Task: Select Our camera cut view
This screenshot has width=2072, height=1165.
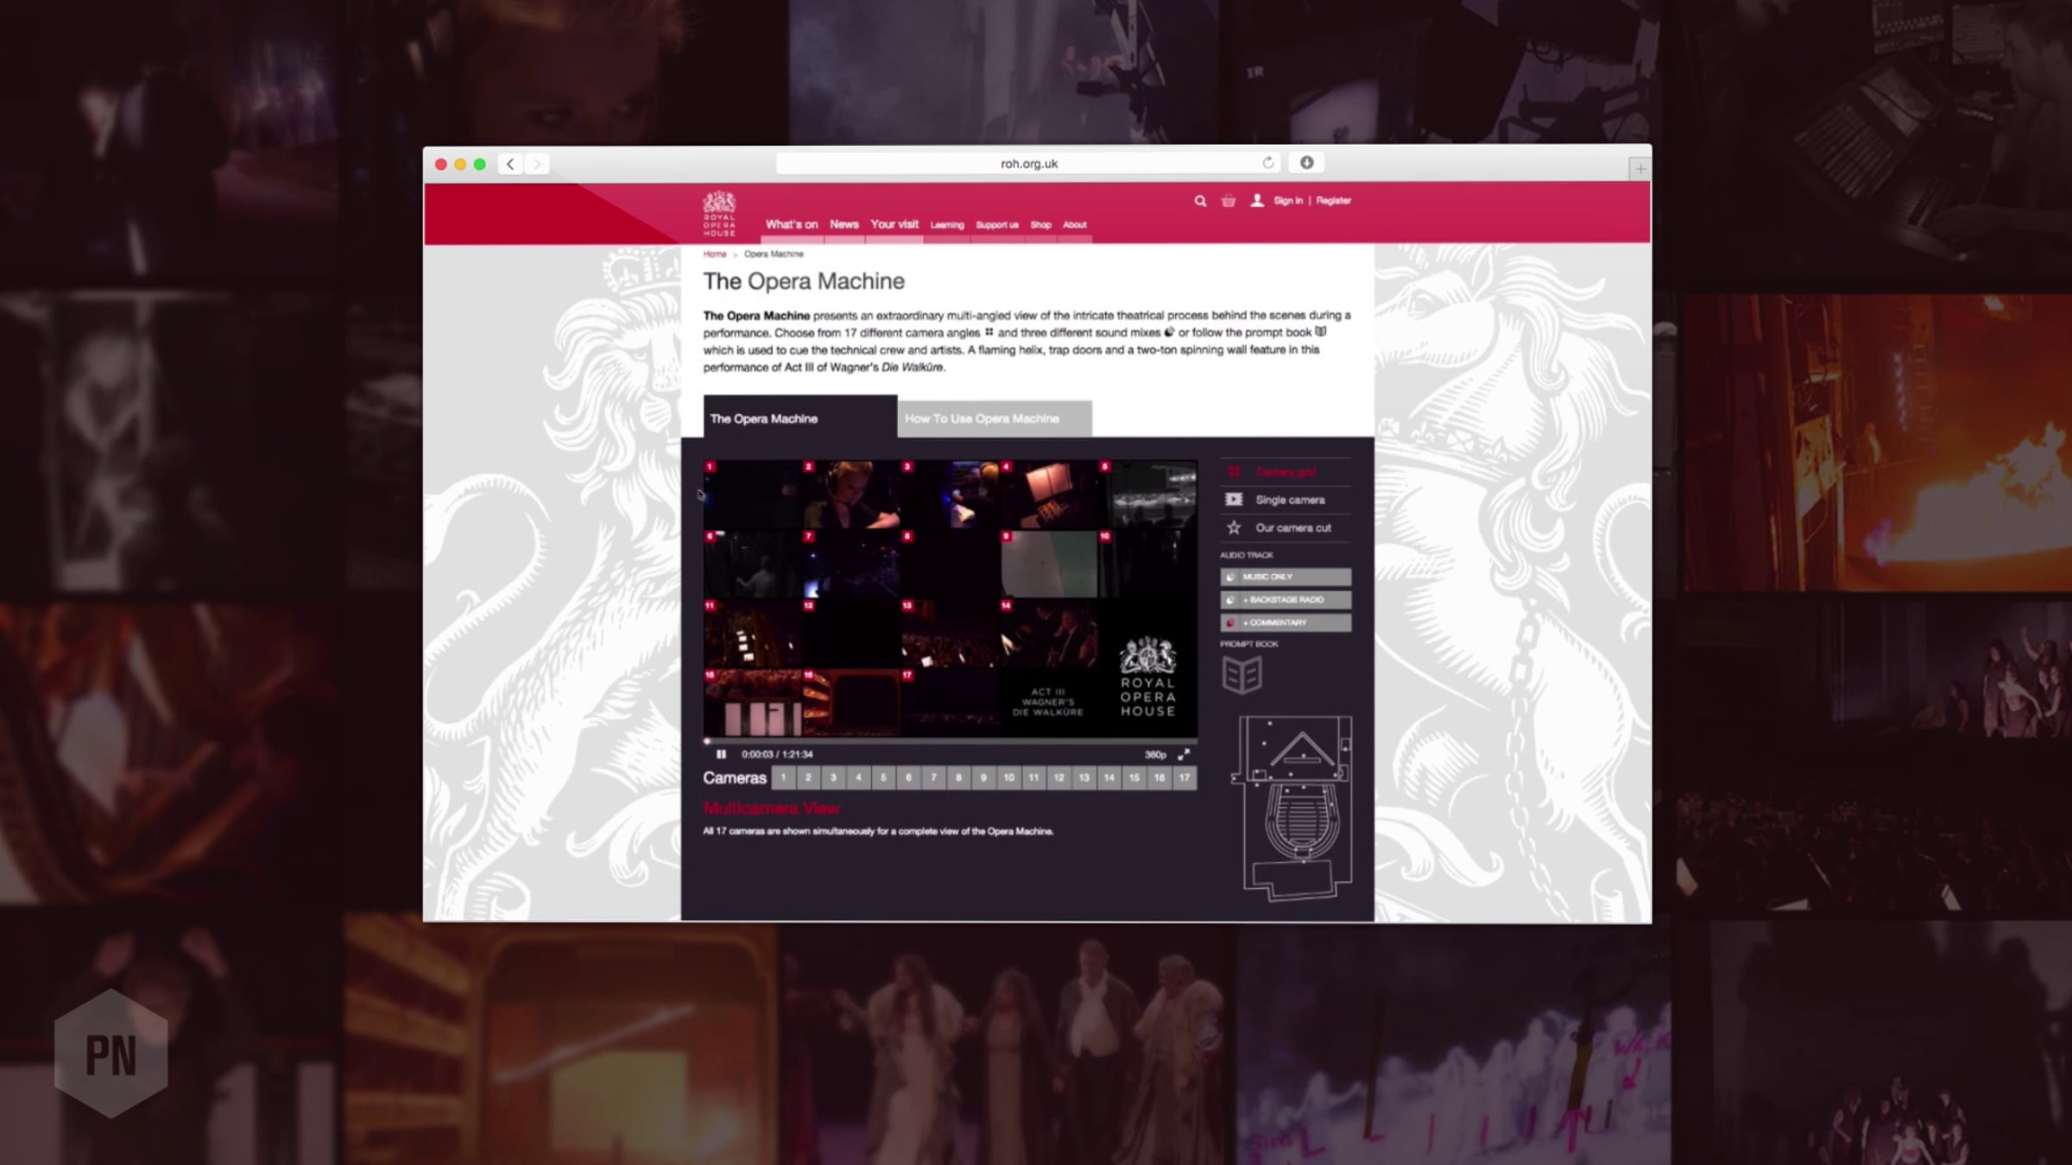Action: [1292, 527]
